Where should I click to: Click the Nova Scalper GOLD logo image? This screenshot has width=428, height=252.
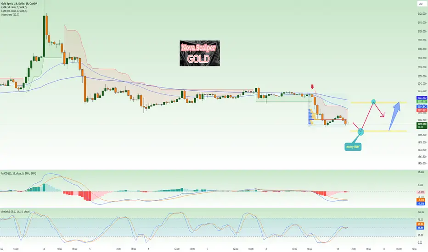point(199,54)
